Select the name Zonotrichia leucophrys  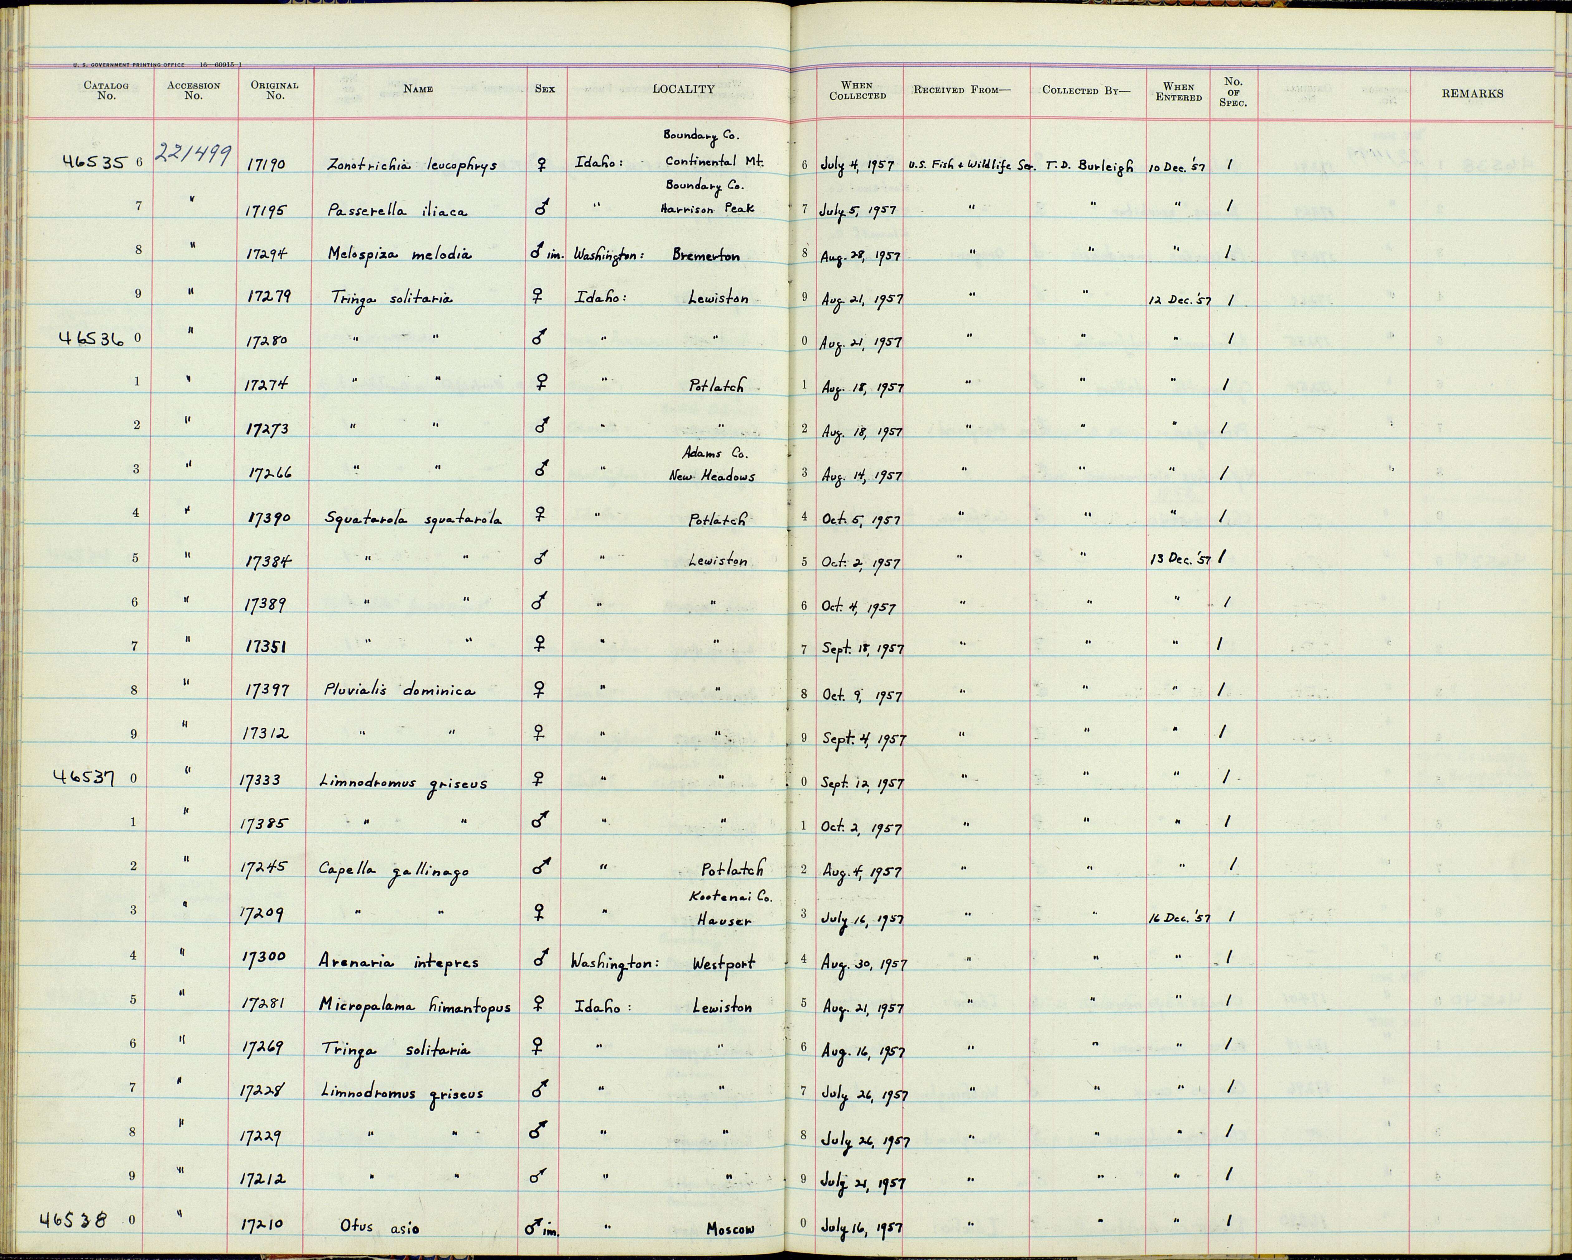(x=413, y=165)
